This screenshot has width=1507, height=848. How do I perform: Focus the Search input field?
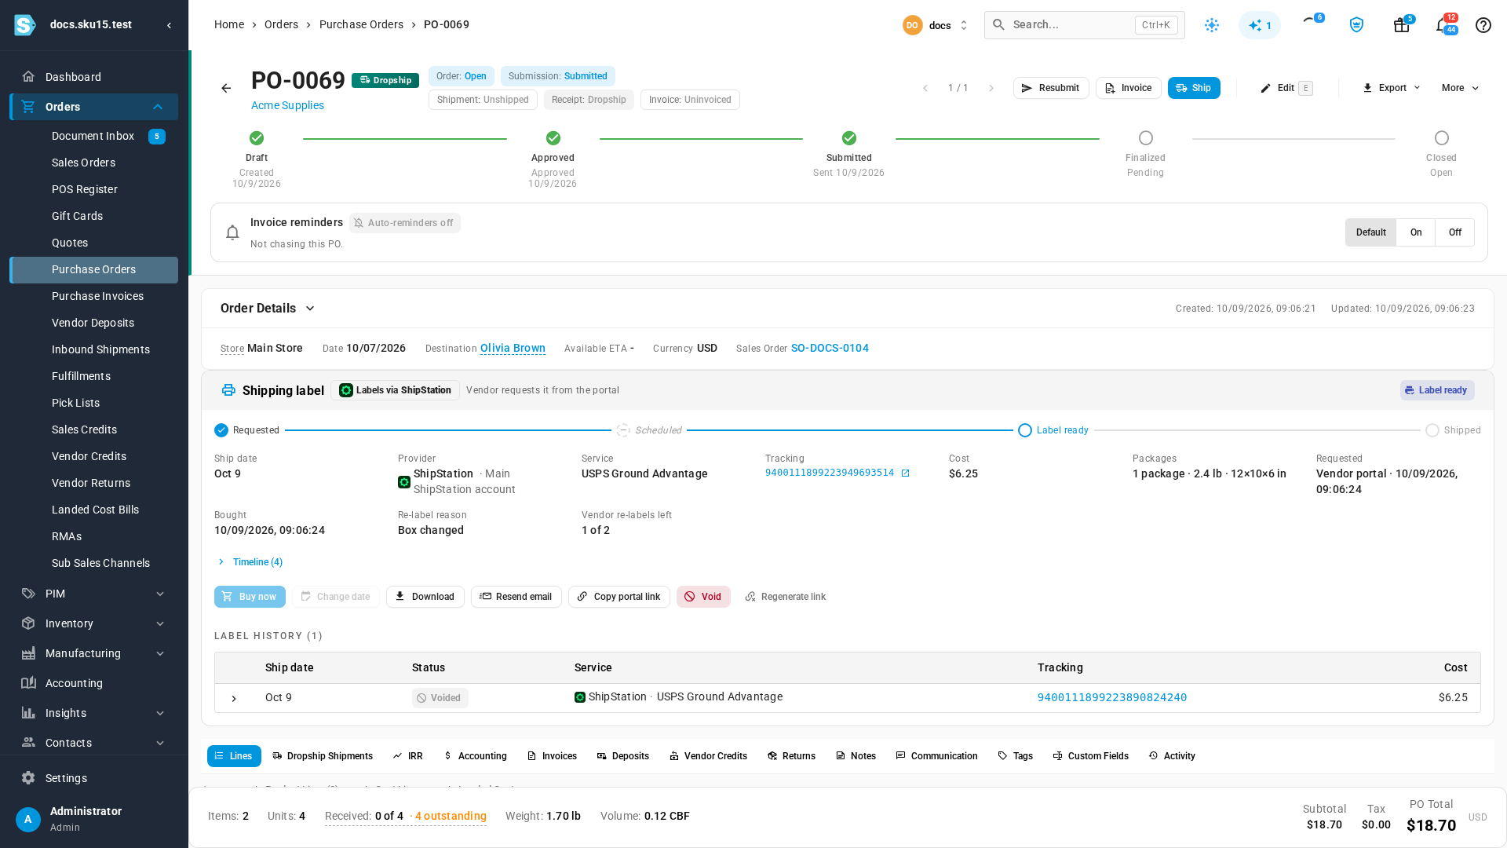tap(1084, 25)
